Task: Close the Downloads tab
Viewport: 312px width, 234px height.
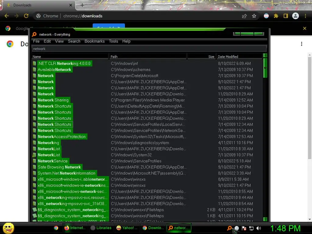Action: [71, 5]
